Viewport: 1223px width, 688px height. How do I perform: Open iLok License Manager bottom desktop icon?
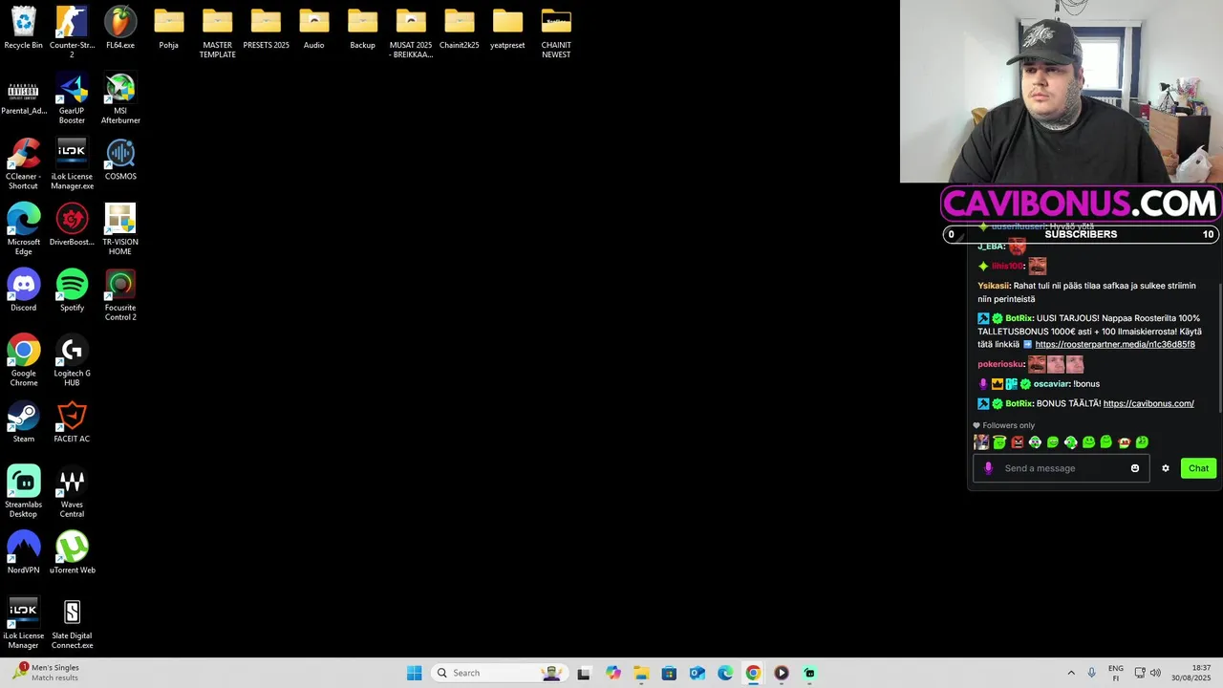click(23, 623)
